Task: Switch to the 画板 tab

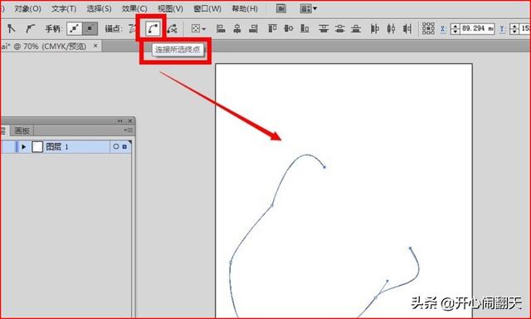Action: click(22, 130)
